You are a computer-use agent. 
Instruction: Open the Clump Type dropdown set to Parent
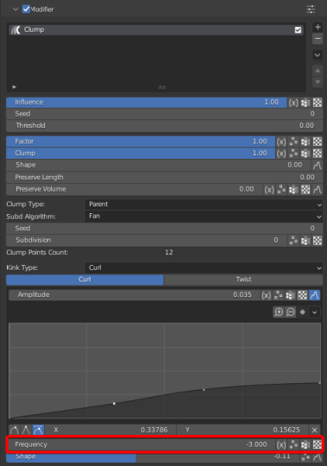point(204,205)
